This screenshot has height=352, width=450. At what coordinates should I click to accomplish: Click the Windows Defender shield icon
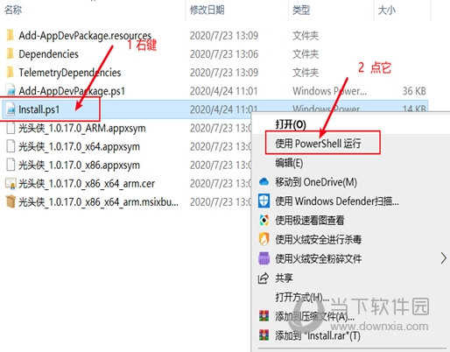click(x=264, y=201)
